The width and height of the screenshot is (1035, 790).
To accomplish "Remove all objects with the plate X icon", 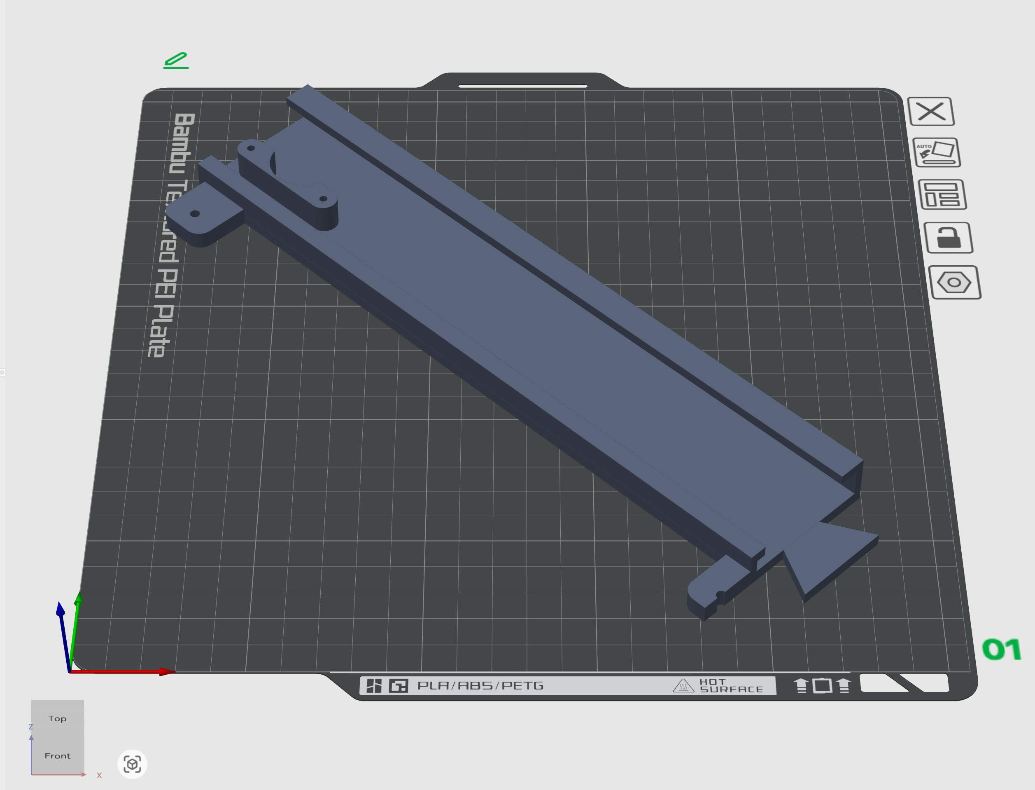I will coord(931,112).
